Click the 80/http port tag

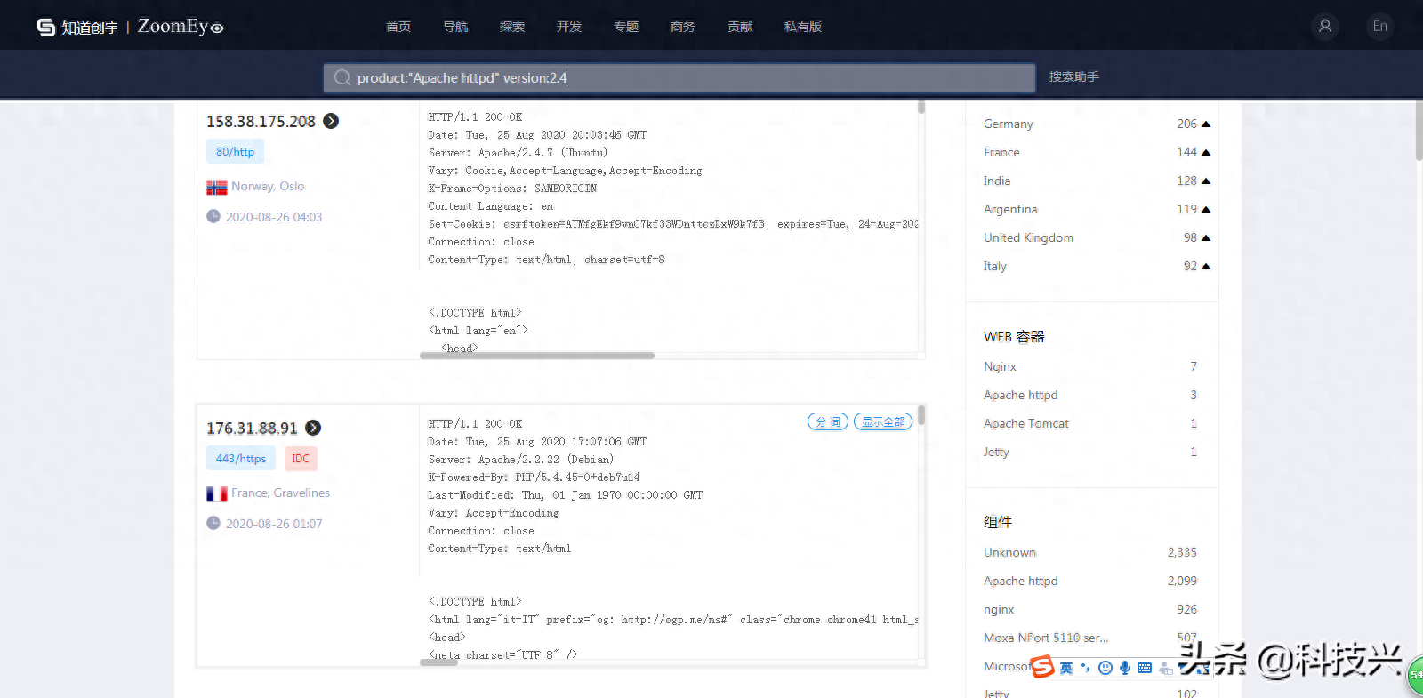click(235, 152)
